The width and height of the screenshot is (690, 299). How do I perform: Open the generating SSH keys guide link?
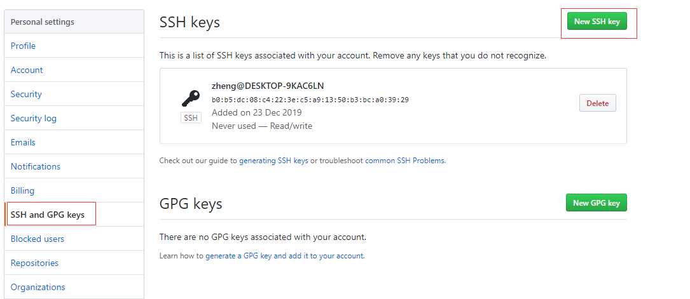click(x=273, y=161)
